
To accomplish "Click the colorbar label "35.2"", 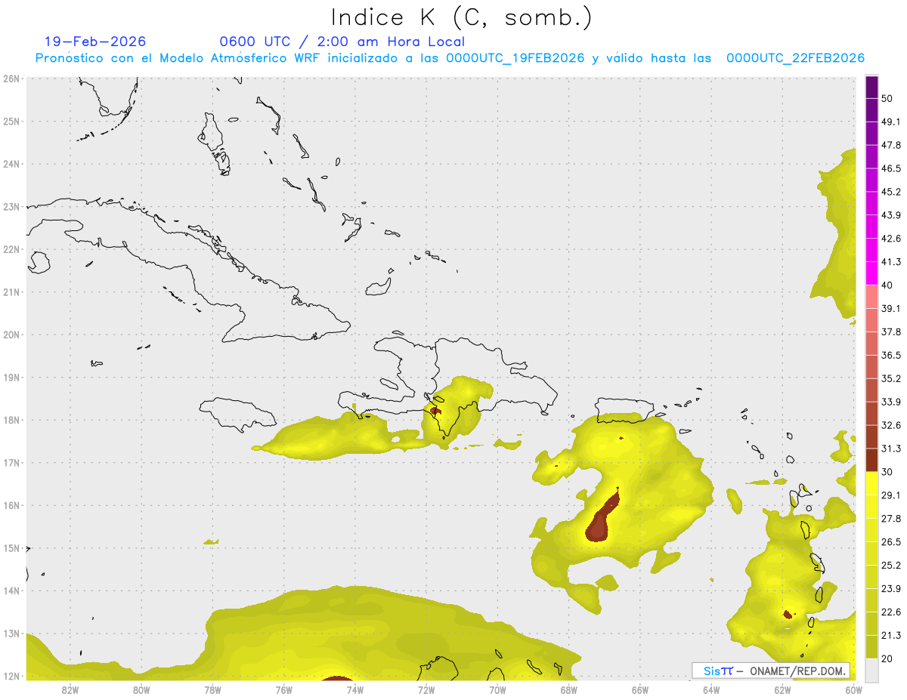I will tap(891, 378).
